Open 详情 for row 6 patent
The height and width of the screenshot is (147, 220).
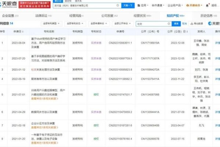217,112
